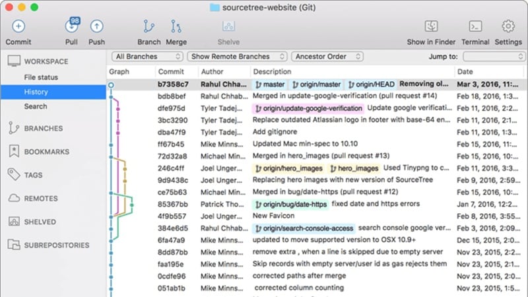
Task: Click the graph node of commit b7358c7
Action: click(x=111, y=85)
